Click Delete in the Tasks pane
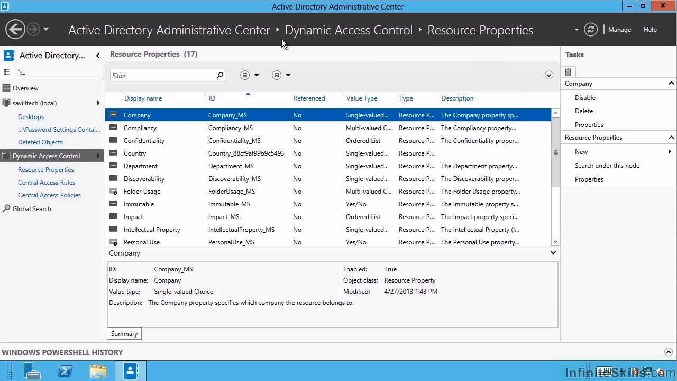Screen dimensions: 677x381 point(584,111)
